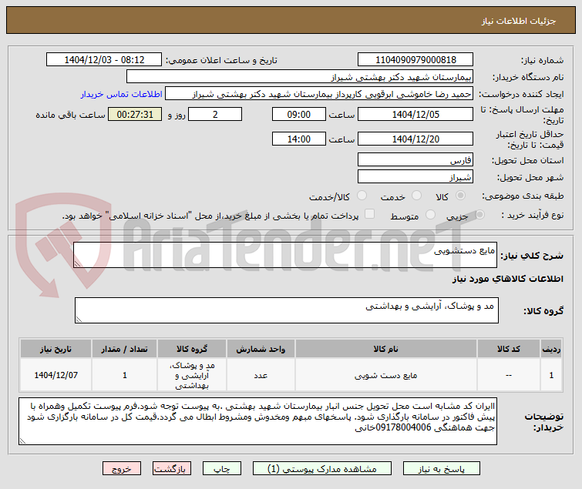The height and width of the screenshot is (489, 582).
Task: Click the بازگشت back button
Action: [171, 468]
